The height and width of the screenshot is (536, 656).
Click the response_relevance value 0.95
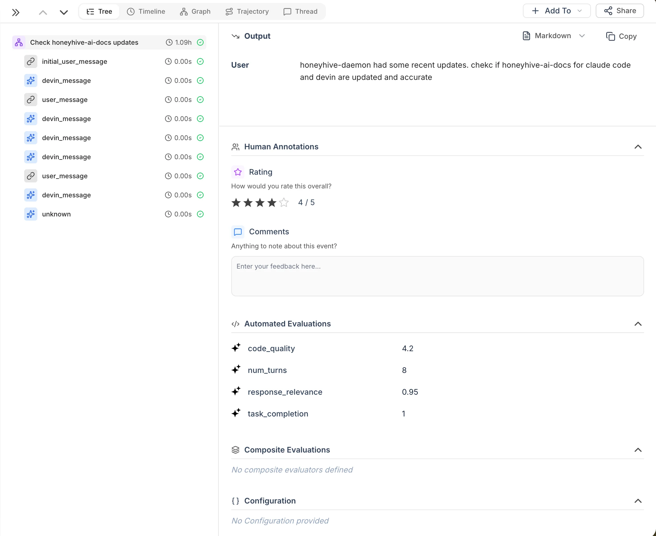point(410,392)
